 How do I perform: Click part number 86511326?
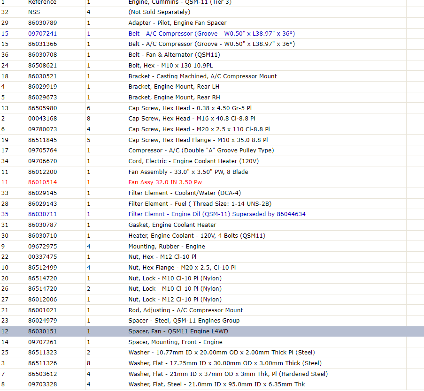click(x=42, y=363)
